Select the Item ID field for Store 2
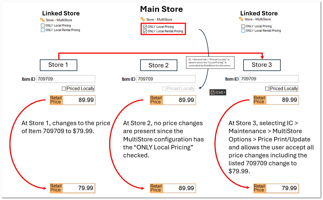The height and width of the screenshot is (200, 323). click(x=166, y=79)
